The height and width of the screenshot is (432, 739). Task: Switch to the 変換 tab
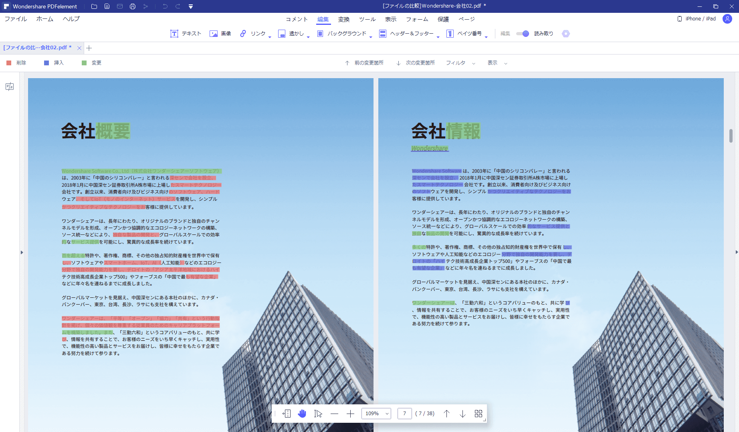tap(344, 19)
